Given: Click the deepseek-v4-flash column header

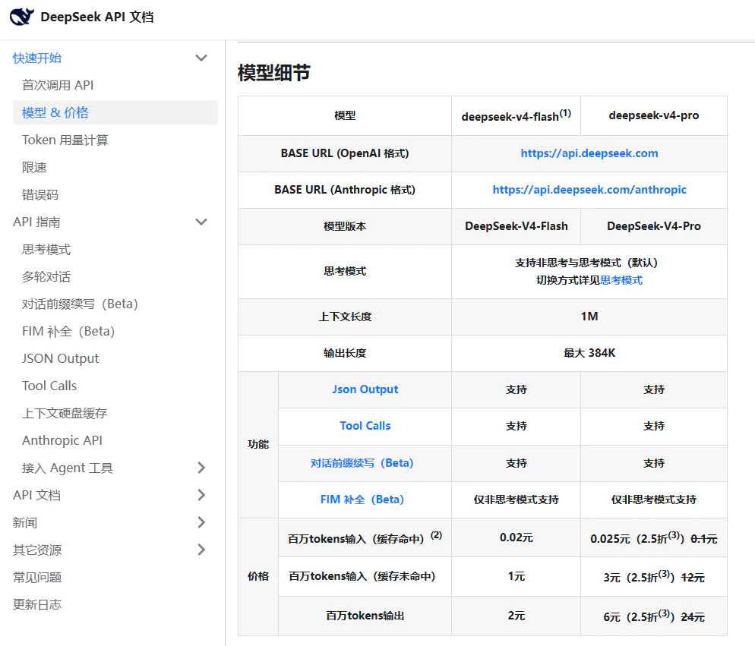Looking at the screenshot, I should point(516,116).
